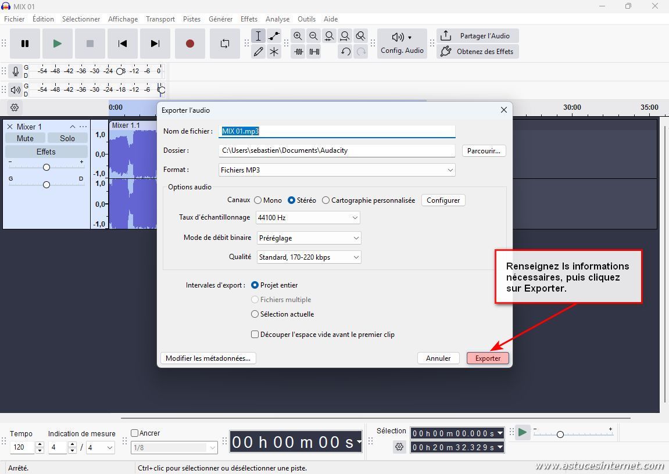This screenshot has width=669, height=474.
Task: Click the Zoom In magnifier icon
Action: pos(298,36)
